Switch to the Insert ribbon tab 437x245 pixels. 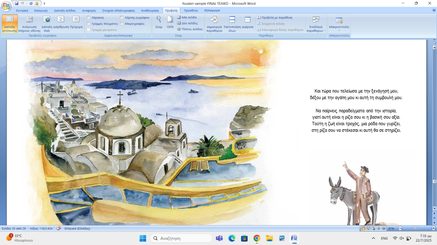41,11
